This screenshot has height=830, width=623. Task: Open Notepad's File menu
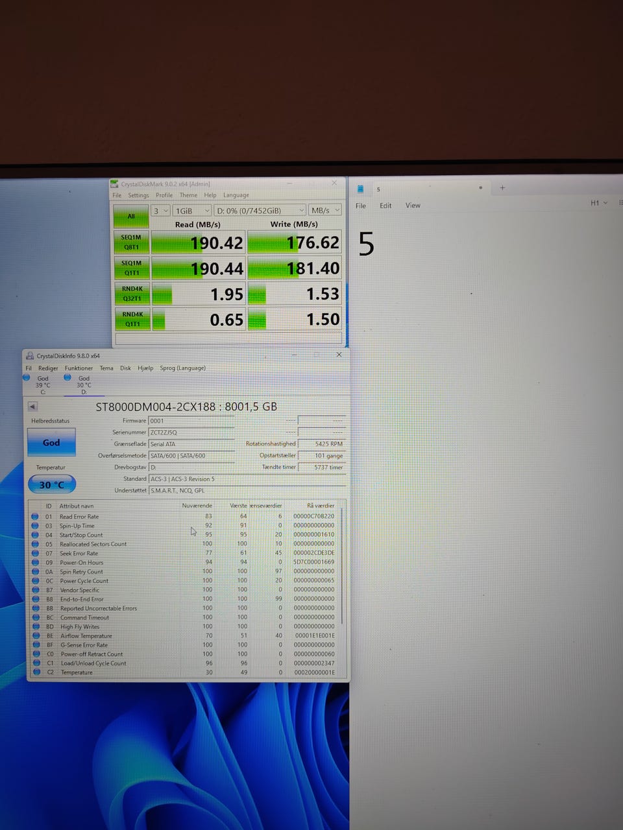click(361, 206)
